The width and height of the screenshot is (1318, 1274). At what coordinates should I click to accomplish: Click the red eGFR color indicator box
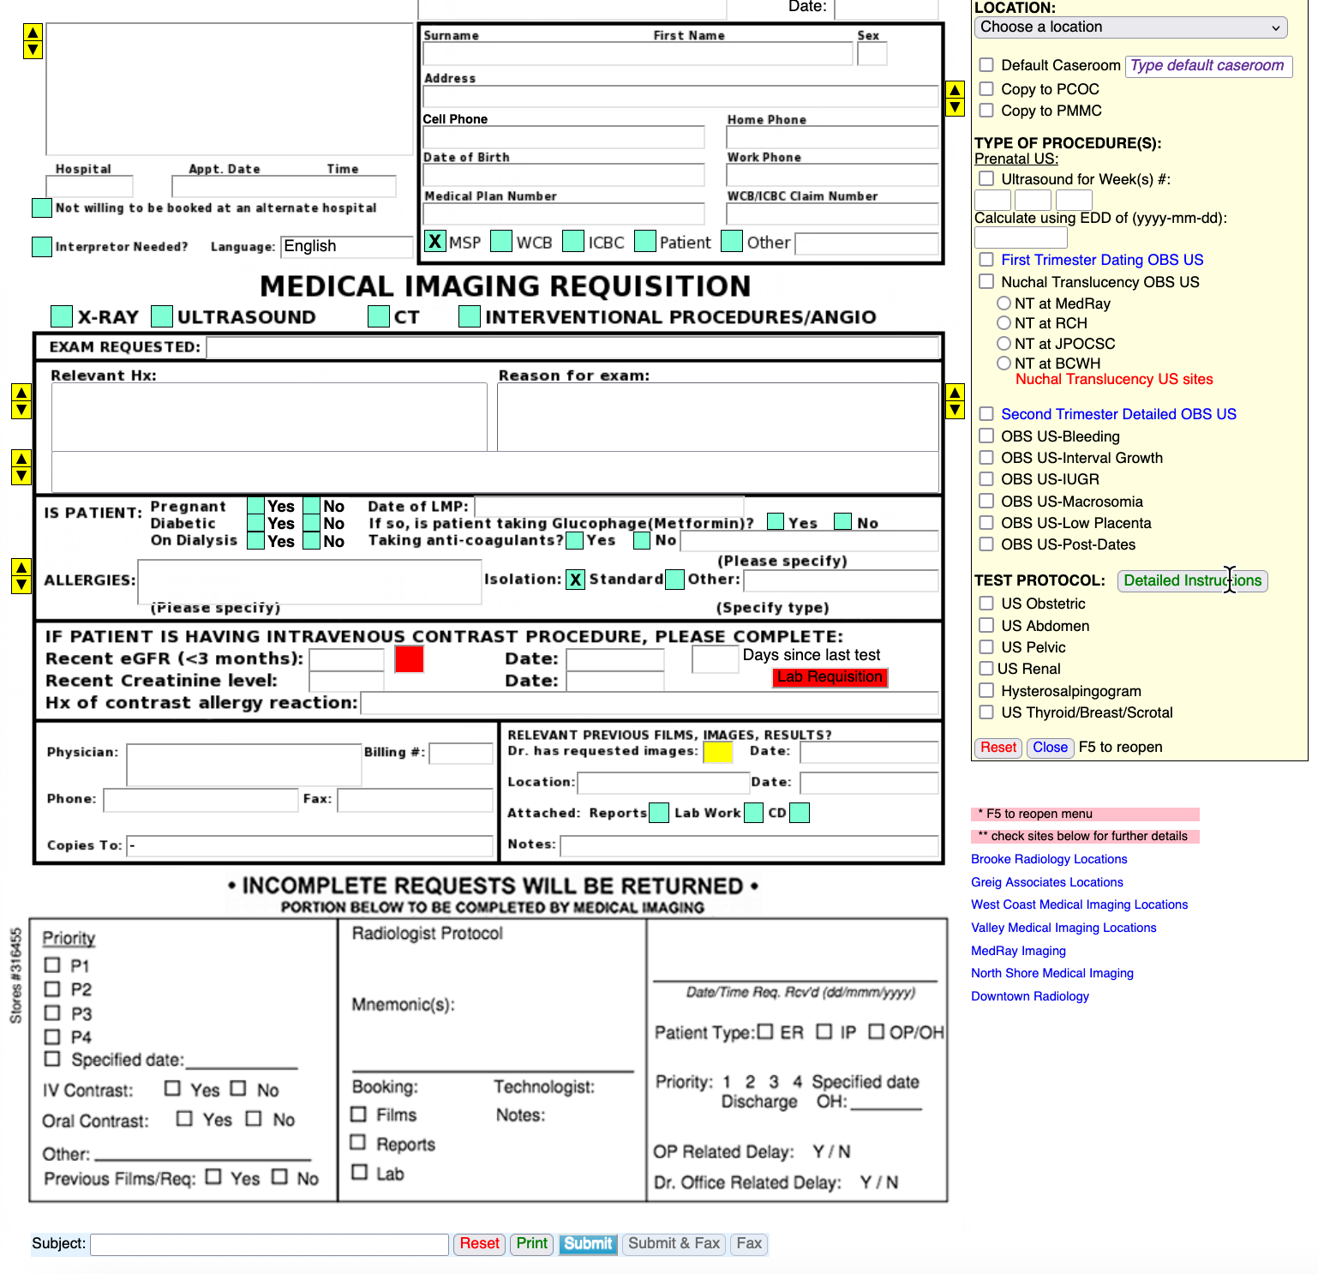pos(409,659)
